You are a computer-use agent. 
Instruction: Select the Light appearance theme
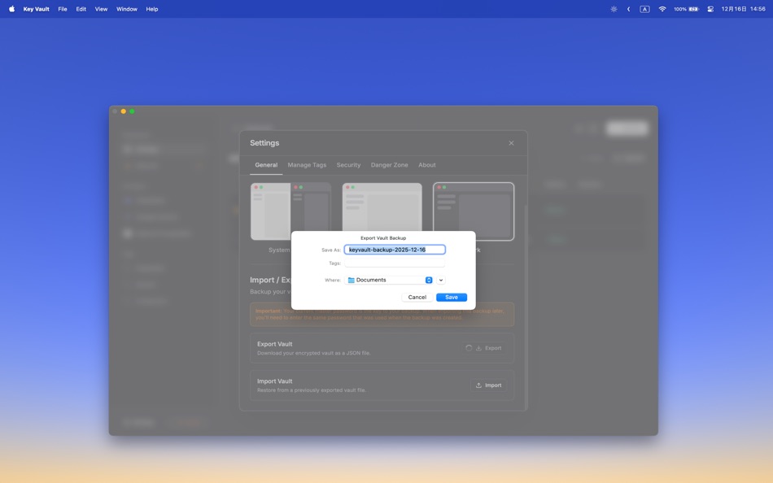tap(382, 211)
